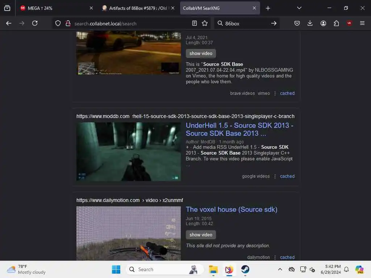View site security lock information

click(68, 24)
